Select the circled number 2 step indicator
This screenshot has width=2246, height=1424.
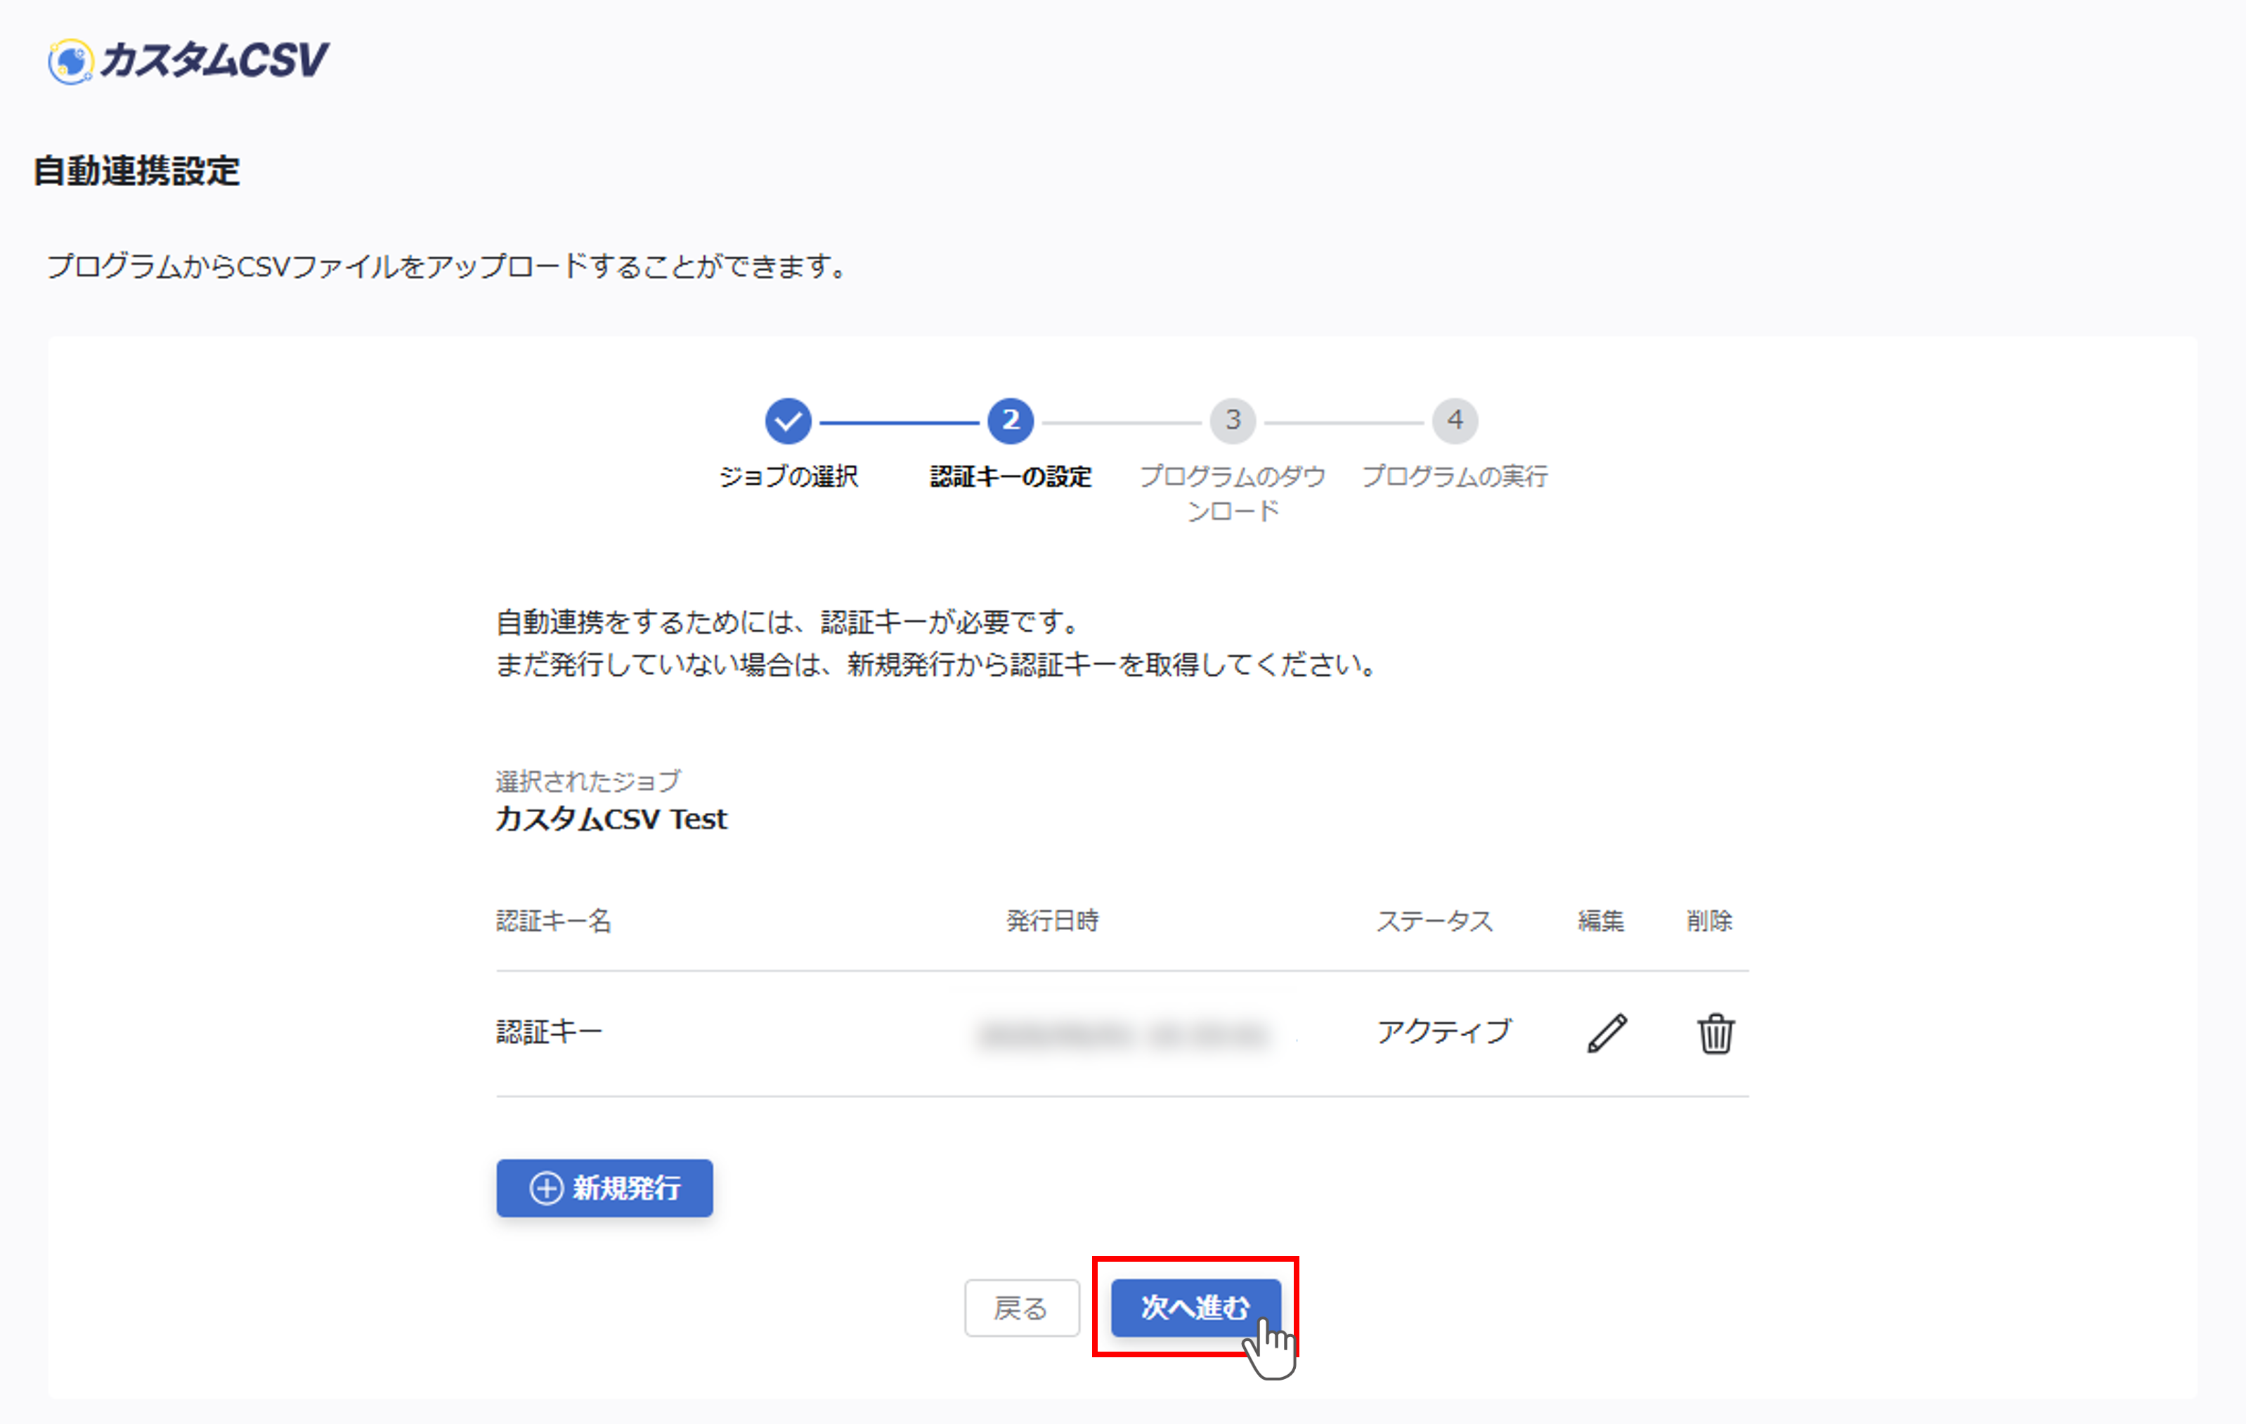pos(1010,421)
